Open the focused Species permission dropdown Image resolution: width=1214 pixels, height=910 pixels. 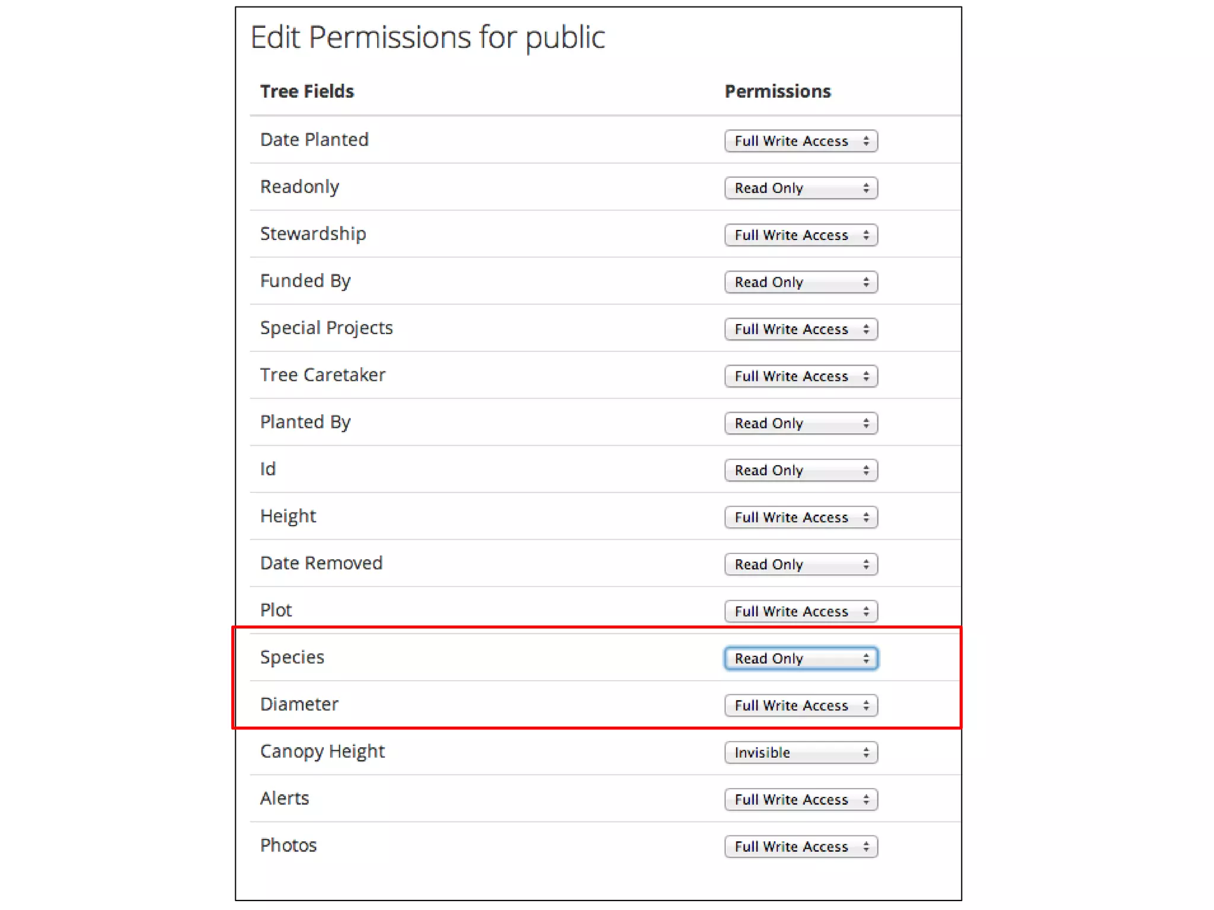(800, 658)
